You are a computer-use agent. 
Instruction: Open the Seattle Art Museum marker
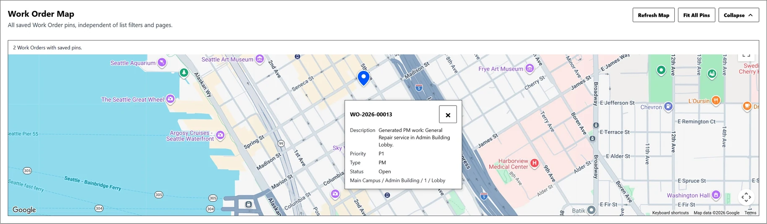point(260,59)
